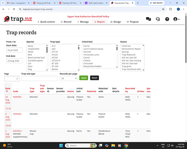Show hidden system tray icons
The image size is (187, 149).
157,145
